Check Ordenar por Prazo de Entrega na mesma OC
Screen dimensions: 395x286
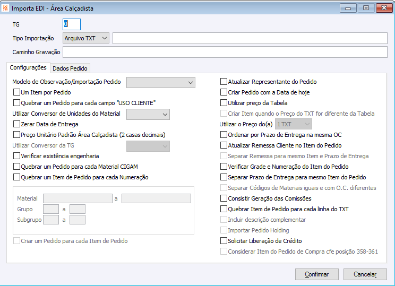(224, 135)
